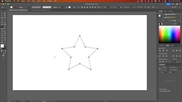Expand the opacity slider arrow
The height and width of the screenshot is (102, 182).
pos(64,7)
